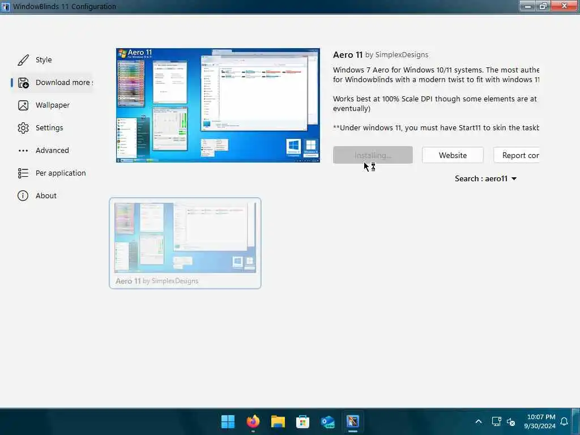
Task: Click the Style brush icon in sidebar
Action: tap(23, 60)
